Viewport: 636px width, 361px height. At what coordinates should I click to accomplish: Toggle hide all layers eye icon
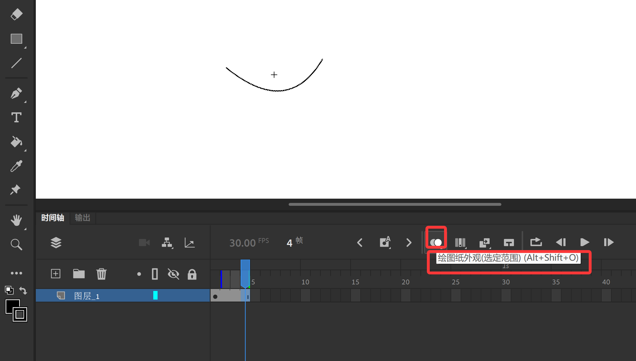pyautogui.click(x=173, y=274)
